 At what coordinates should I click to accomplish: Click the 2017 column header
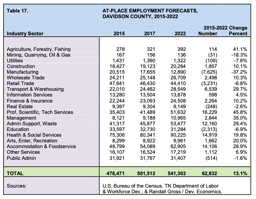[x=150, y=33]
